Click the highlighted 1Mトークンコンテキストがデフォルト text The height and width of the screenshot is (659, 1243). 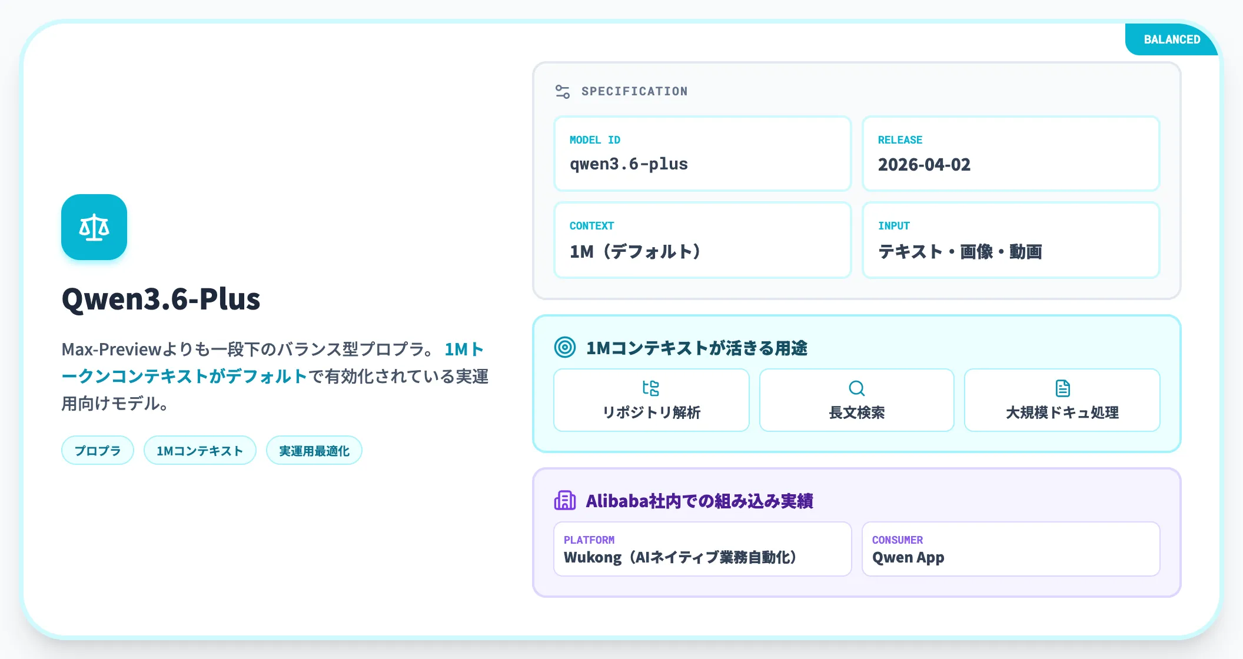184,376
